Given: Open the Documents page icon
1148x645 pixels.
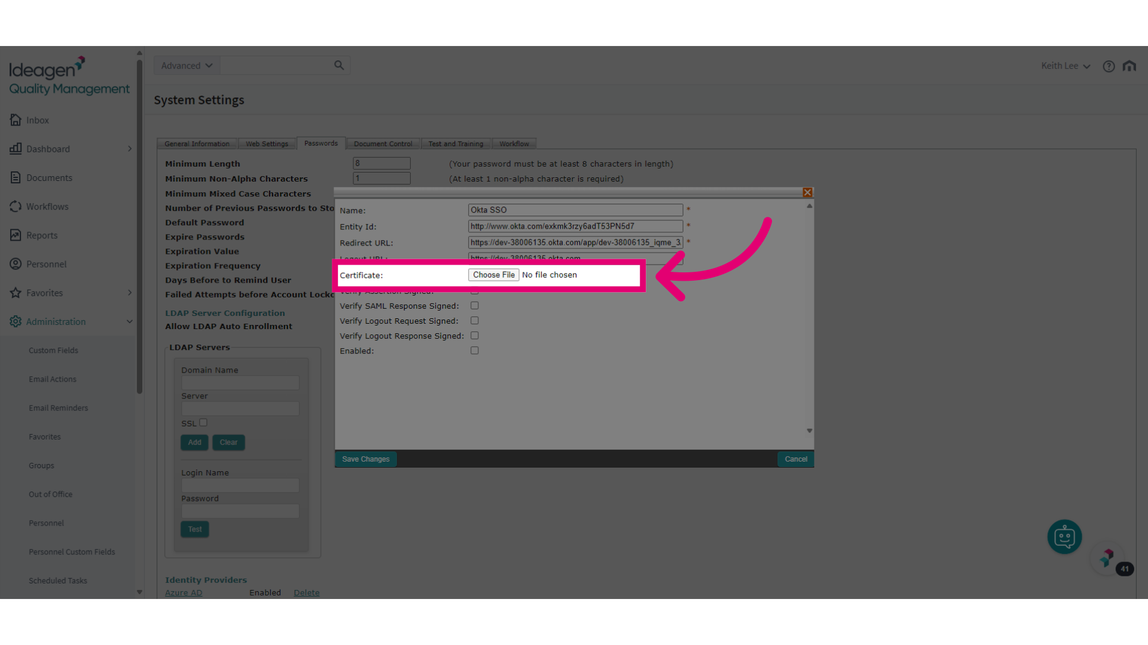Looking at the screenshot, I should [16, 177].
